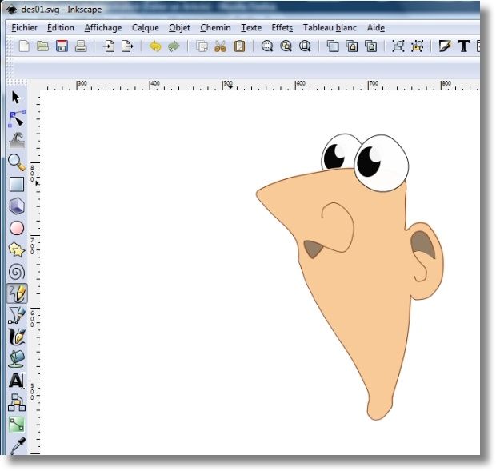Viewport: 496px width, 471px height.
Task: Select the 3D box tool
Action: point(17,206)
